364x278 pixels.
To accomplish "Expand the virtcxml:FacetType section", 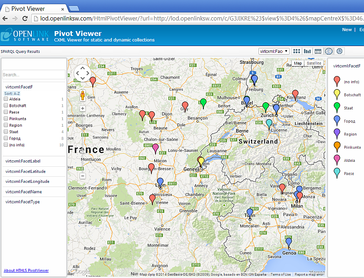I will tap(23, 201).
